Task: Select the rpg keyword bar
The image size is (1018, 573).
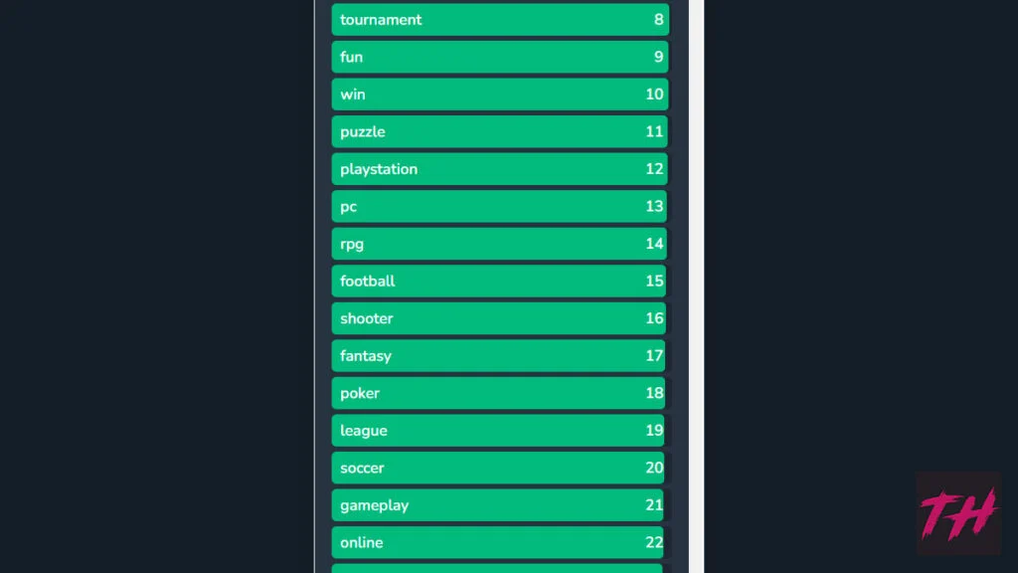Action: 499,244
